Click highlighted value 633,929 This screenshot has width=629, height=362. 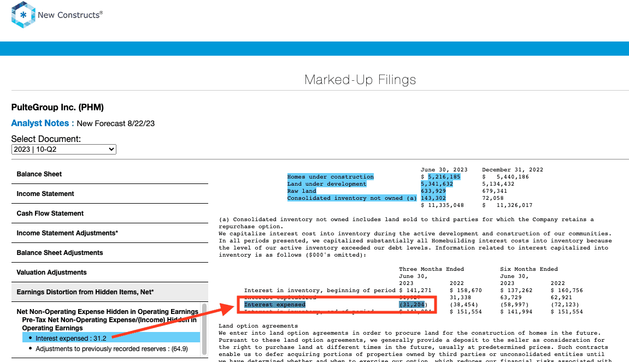433,191
